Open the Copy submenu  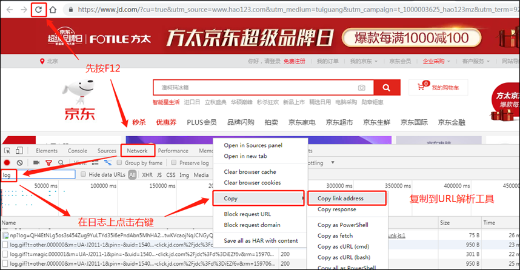[x=258, y=199]
